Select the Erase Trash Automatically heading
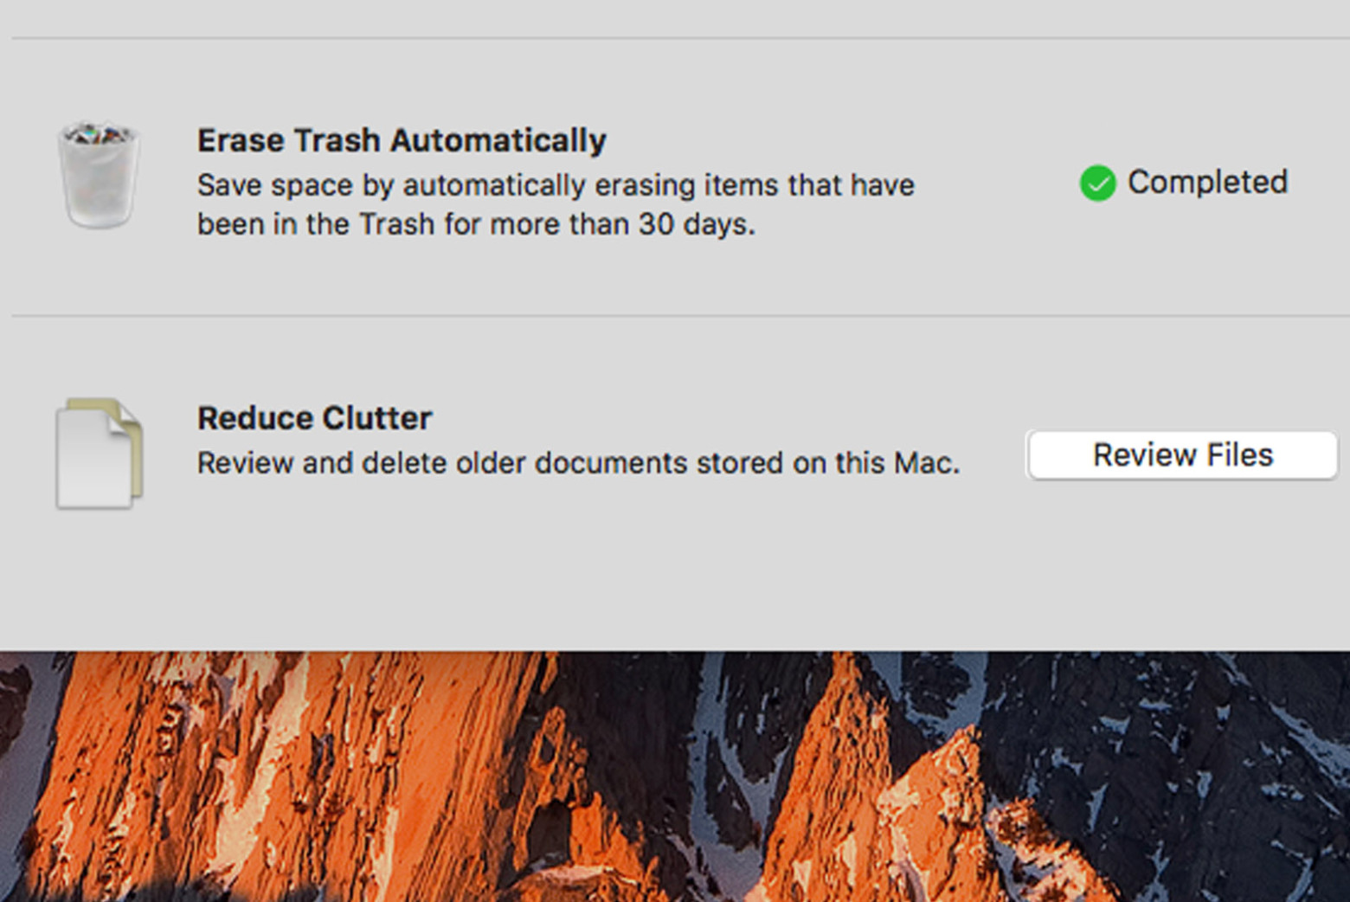Image resolution: width=1350 pixels, height=902 pixels. tap(402, 139)
